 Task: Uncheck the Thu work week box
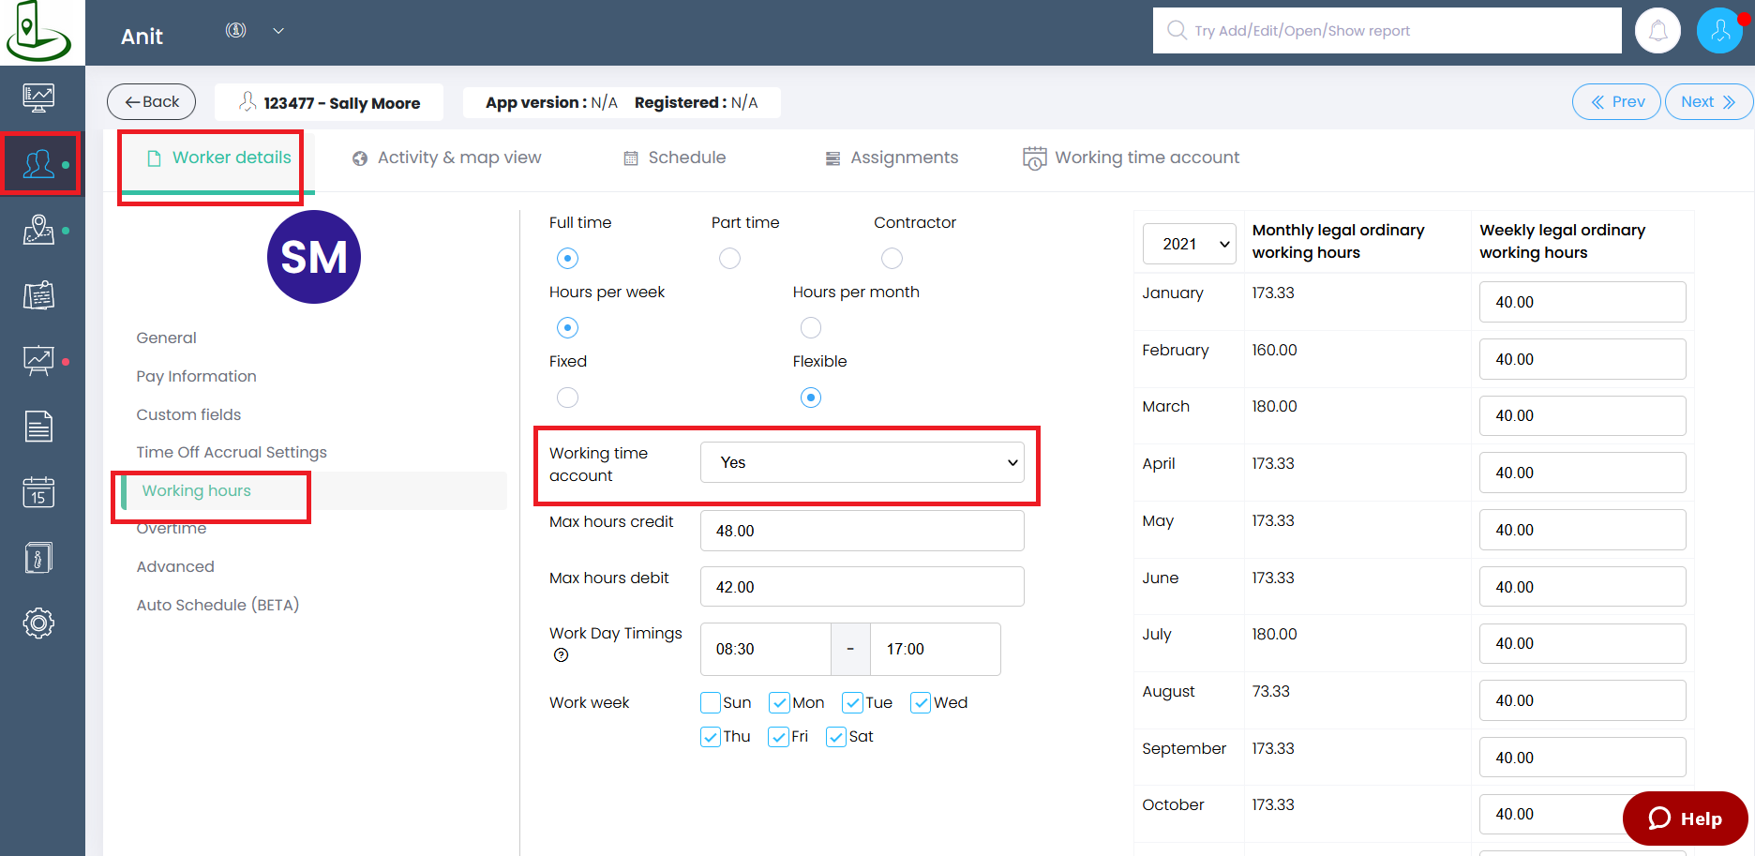click(x=711, y=737)
